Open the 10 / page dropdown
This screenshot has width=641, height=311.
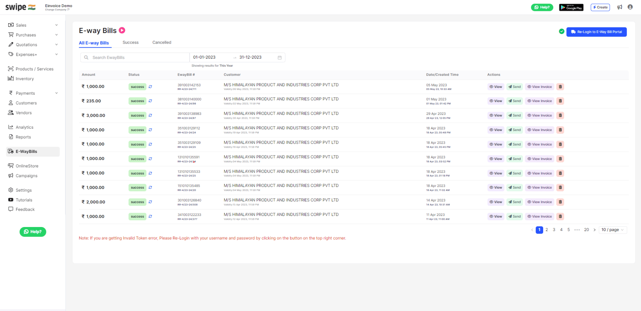click(x=613, y=230)
